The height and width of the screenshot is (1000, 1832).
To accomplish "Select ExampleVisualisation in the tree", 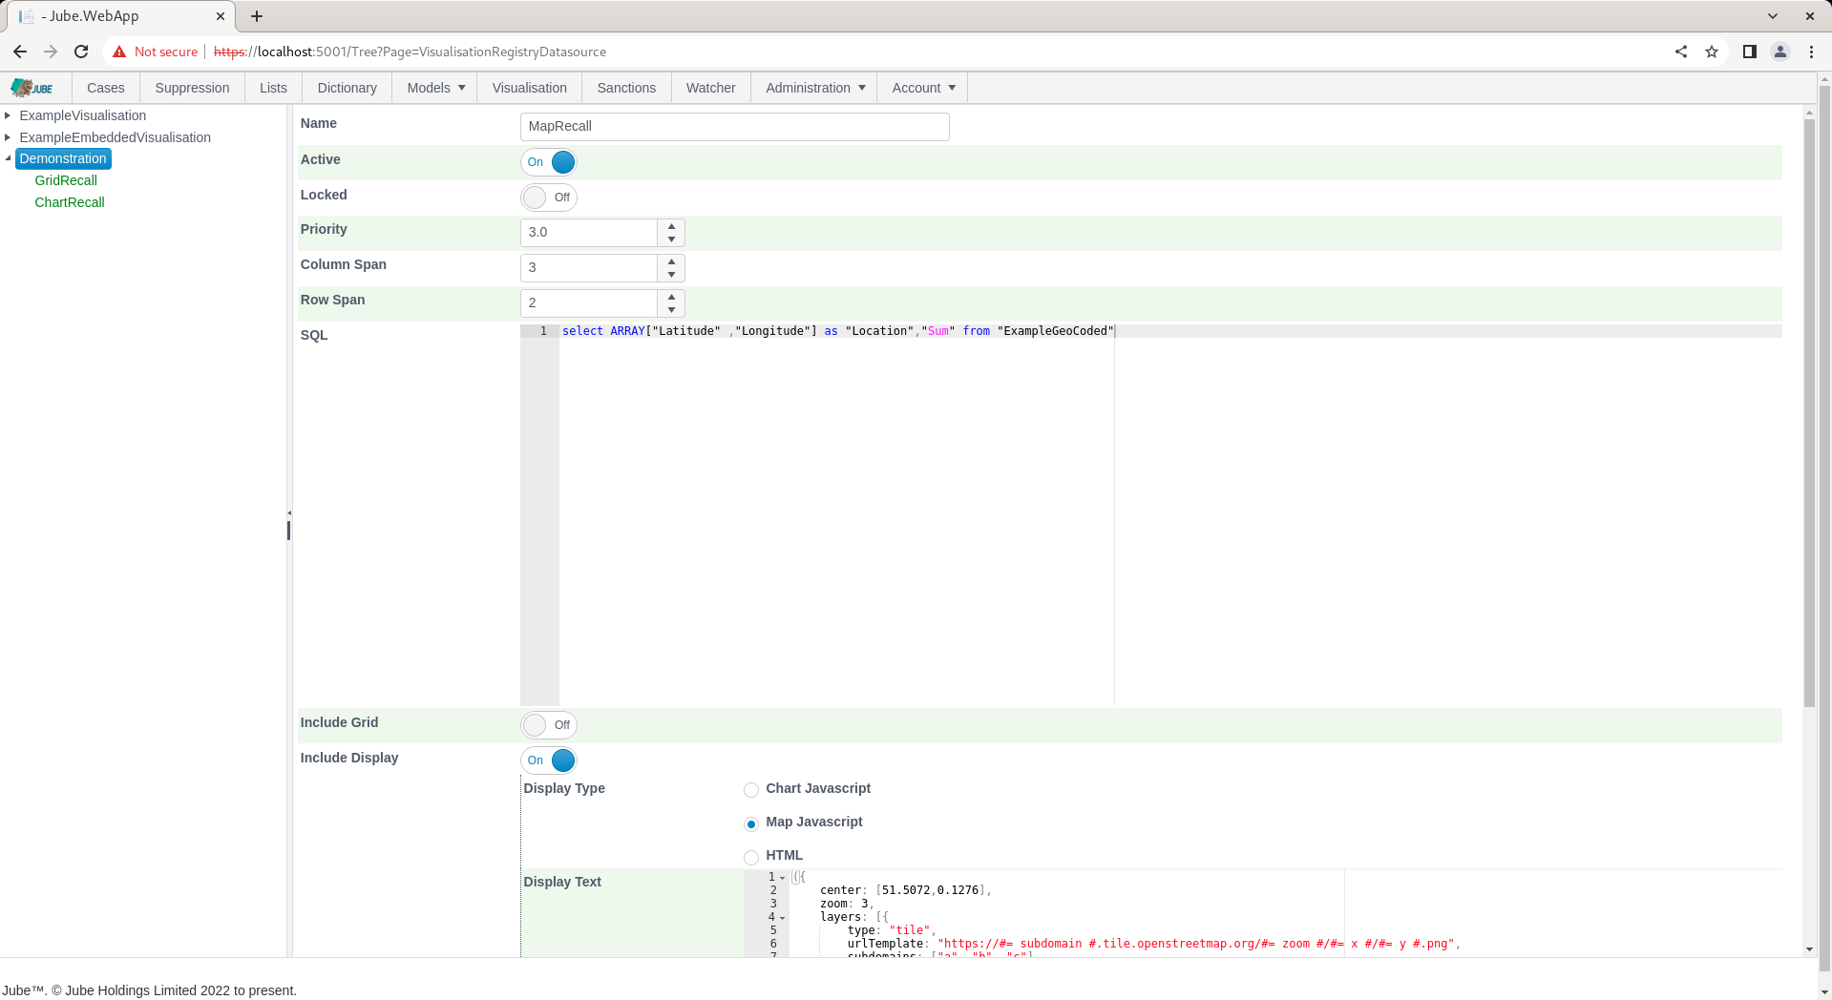I will pos(83,115).
